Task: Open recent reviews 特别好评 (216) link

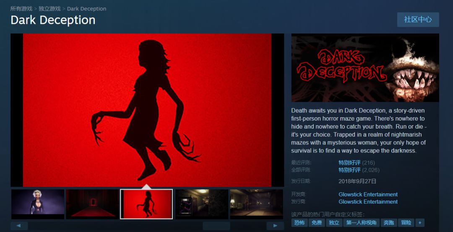Action: coord(357,163)
